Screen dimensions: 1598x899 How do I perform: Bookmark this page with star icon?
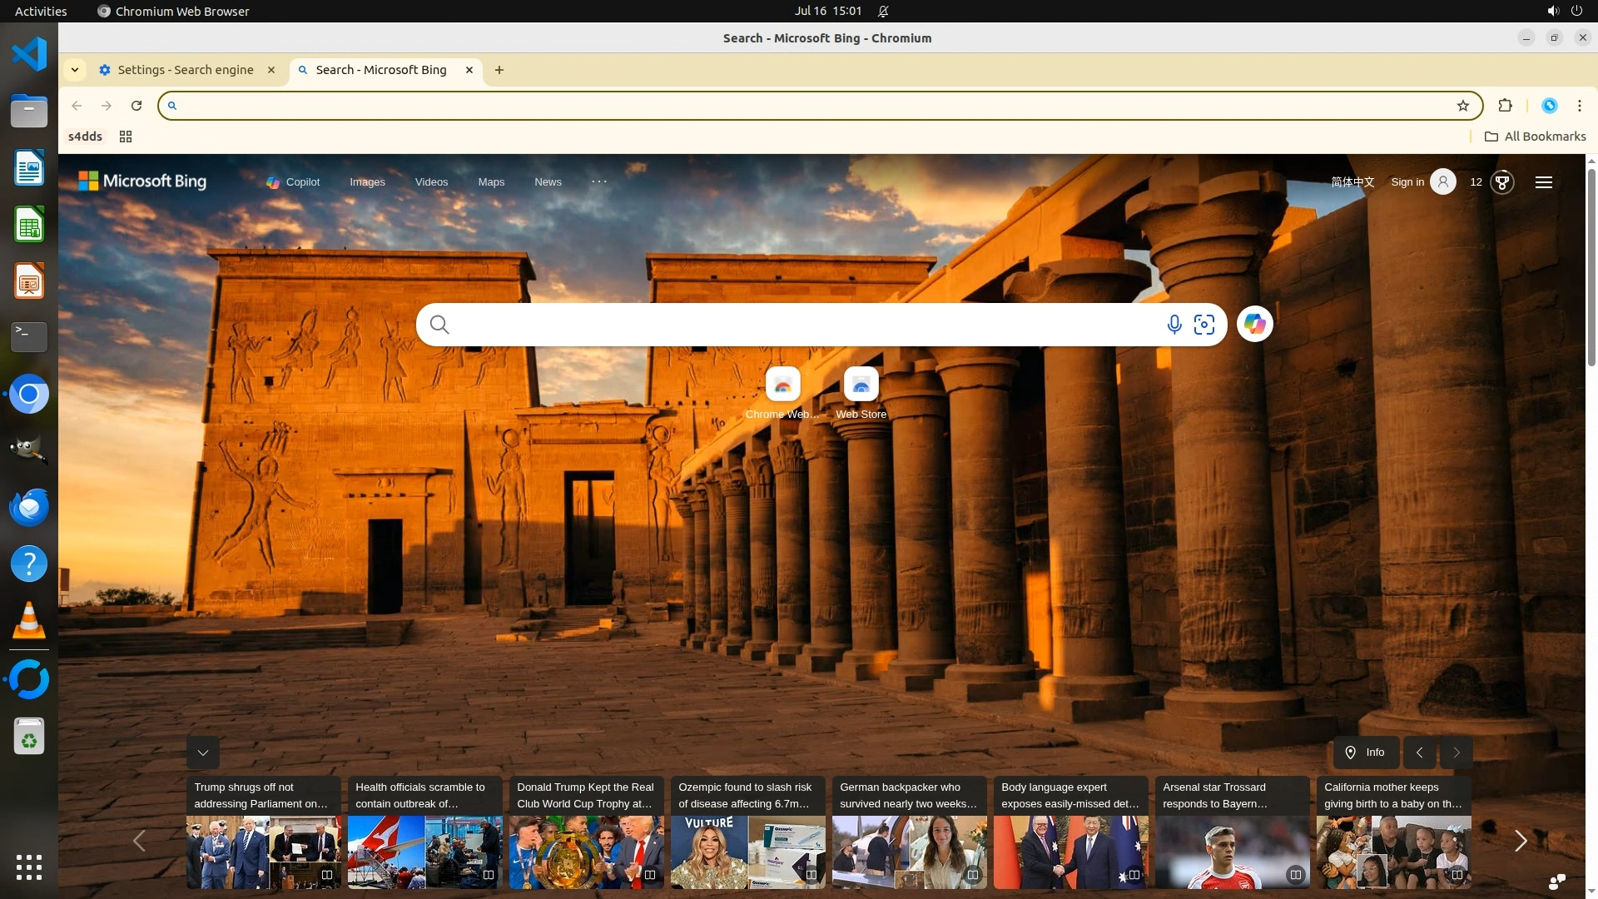1463,106
